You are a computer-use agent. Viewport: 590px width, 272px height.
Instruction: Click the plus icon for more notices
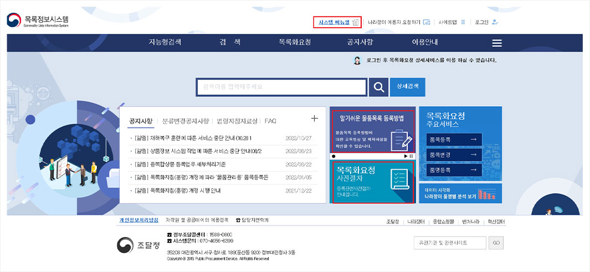click(x=315, y=118)
